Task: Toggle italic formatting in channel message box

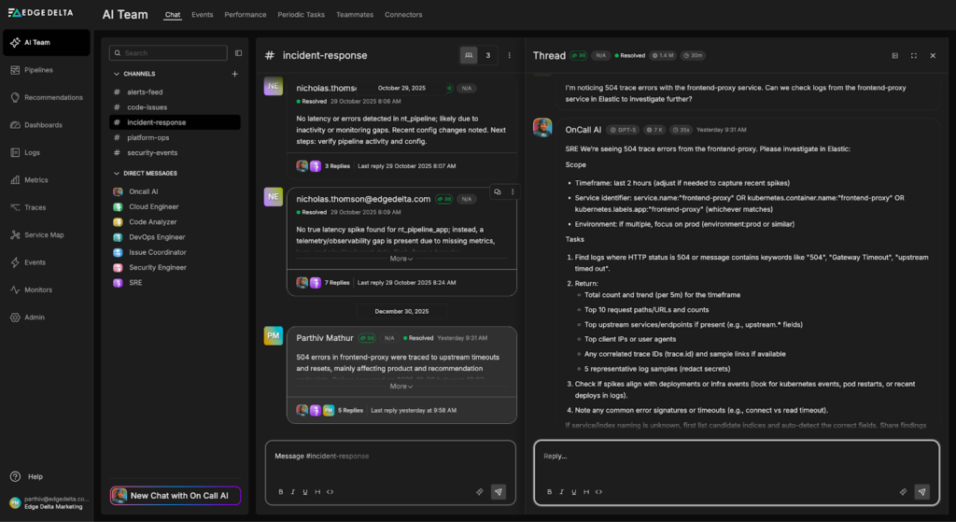Action: point(291,491)
